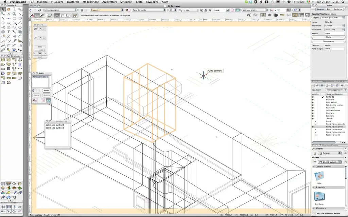Click the 50% opacity field in attributes palette
The height and width of the screenshot is (217, 348).
click(x=40, y=47)
